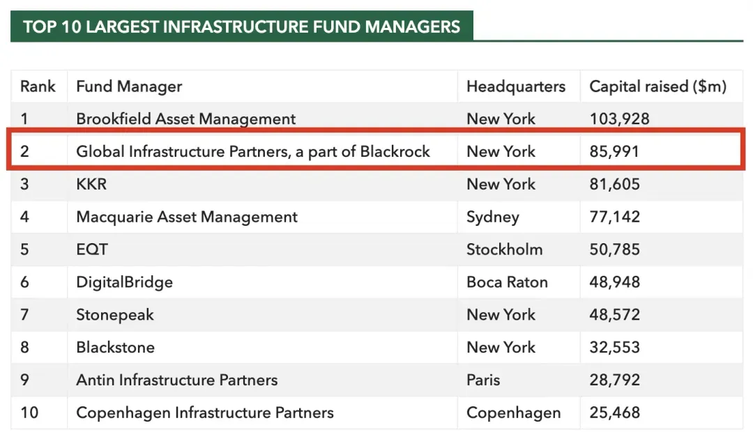Select the Capital raised ($m) column header
Screen dimensions: 753x439
(657, 86)
